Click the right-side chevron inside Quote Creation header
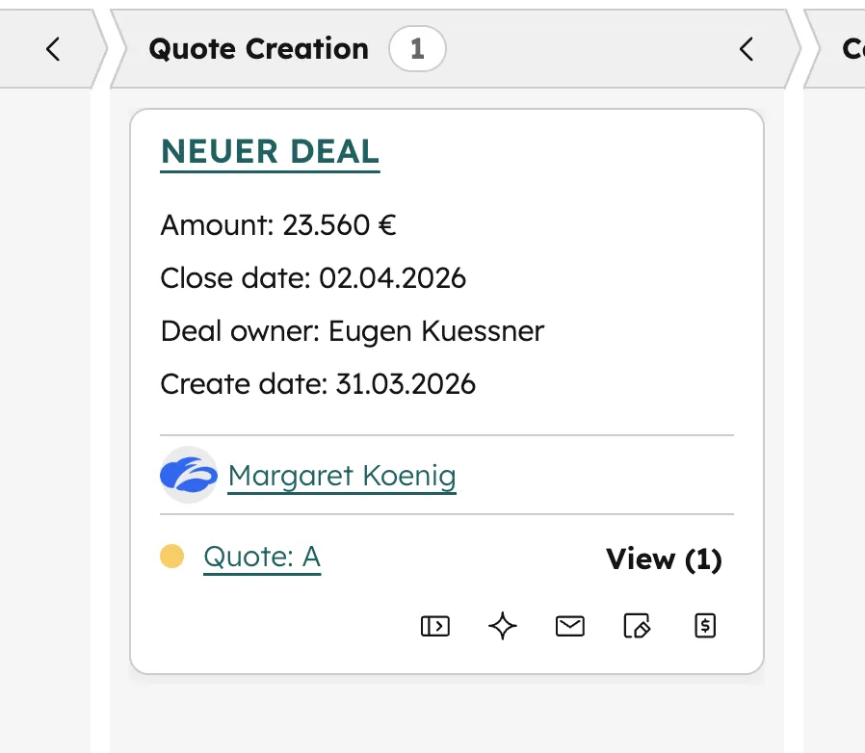This screenshot has height=753, width=865. tap(747, 49)
